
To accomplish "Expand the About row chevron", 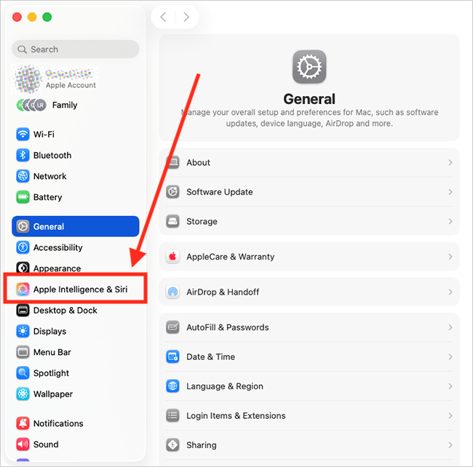I will coord(450,162).
